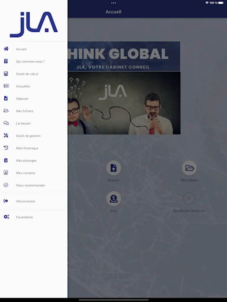227x302 pixels.
Task: Tap the battery indicator
Action: [x=221, y=3]
